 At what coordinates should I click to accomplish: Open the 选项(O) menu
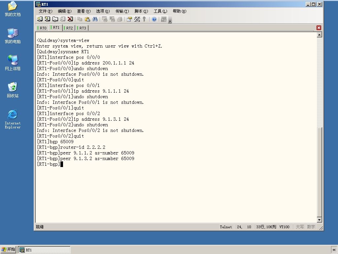coord(103,11)
